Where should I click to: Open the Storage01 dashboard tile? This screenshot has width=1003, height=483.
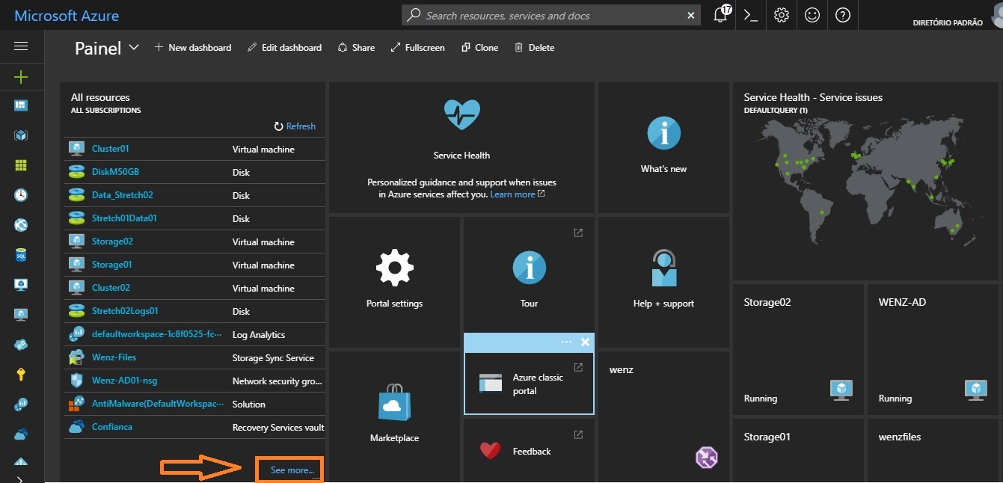pyautogui.click(x=798, y=451)
